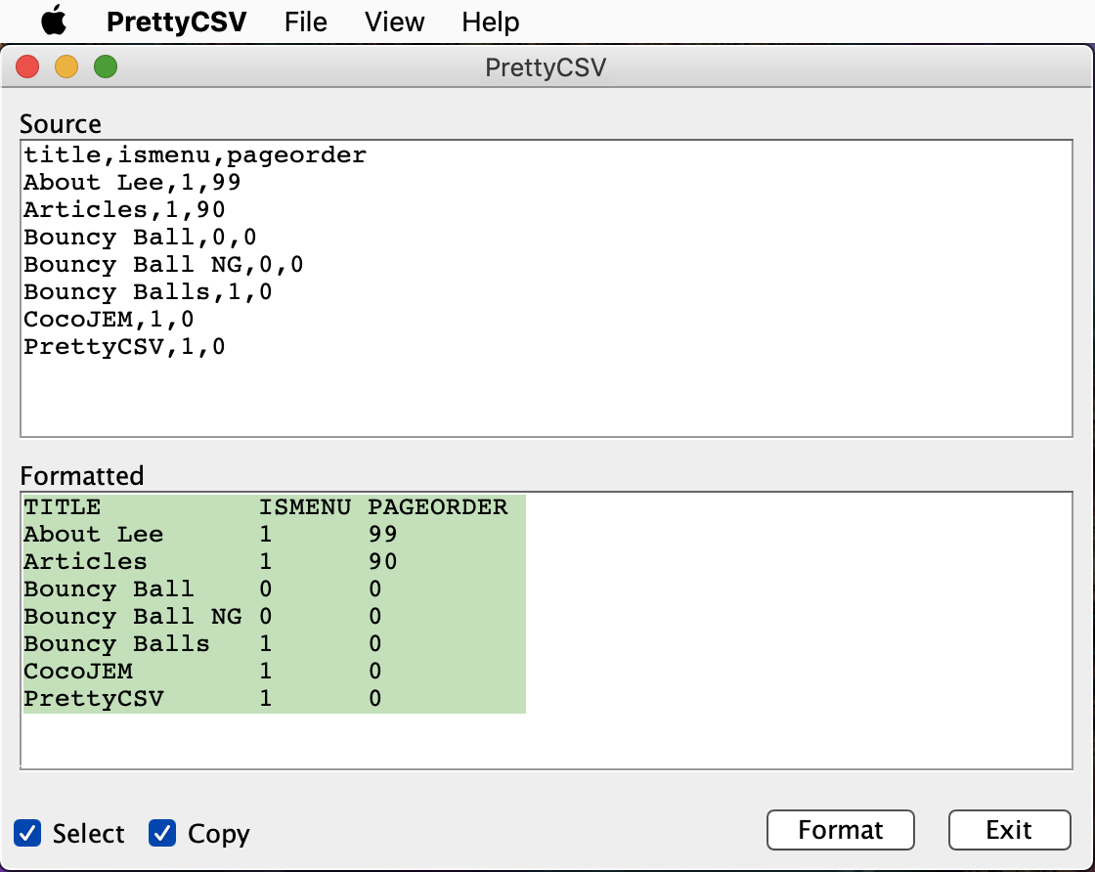Click 'Articles' in Formatted output
Viewport: 1095px width, 872px height.
85,561
